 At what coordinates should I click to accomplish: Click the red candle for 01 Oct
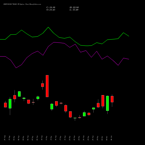103,101
